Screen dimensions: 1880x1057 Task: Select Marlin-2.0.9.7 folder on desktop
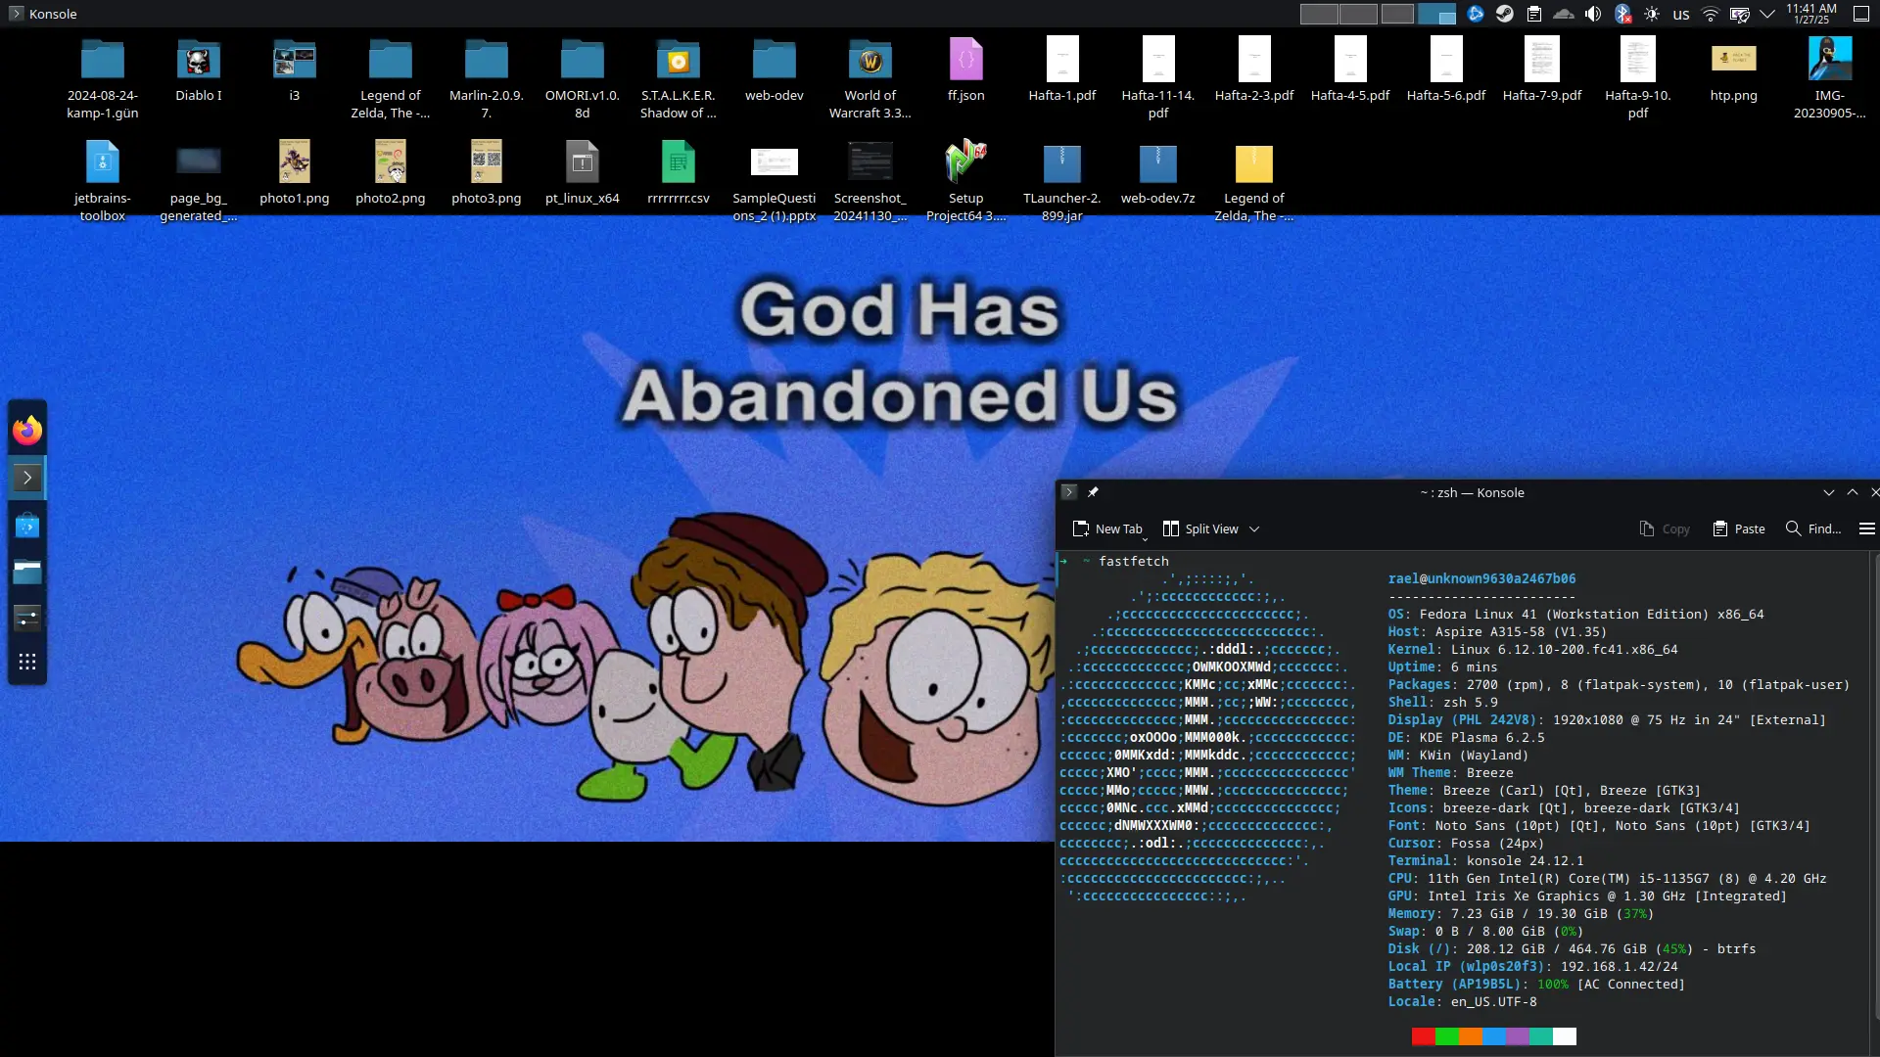[x=487, y=78]
